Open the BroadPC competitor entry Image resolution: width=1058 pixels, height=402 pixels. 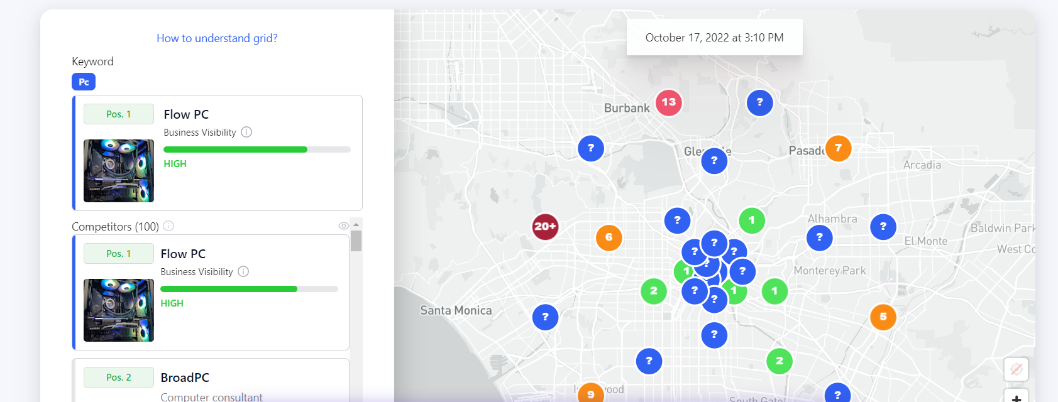185,378
